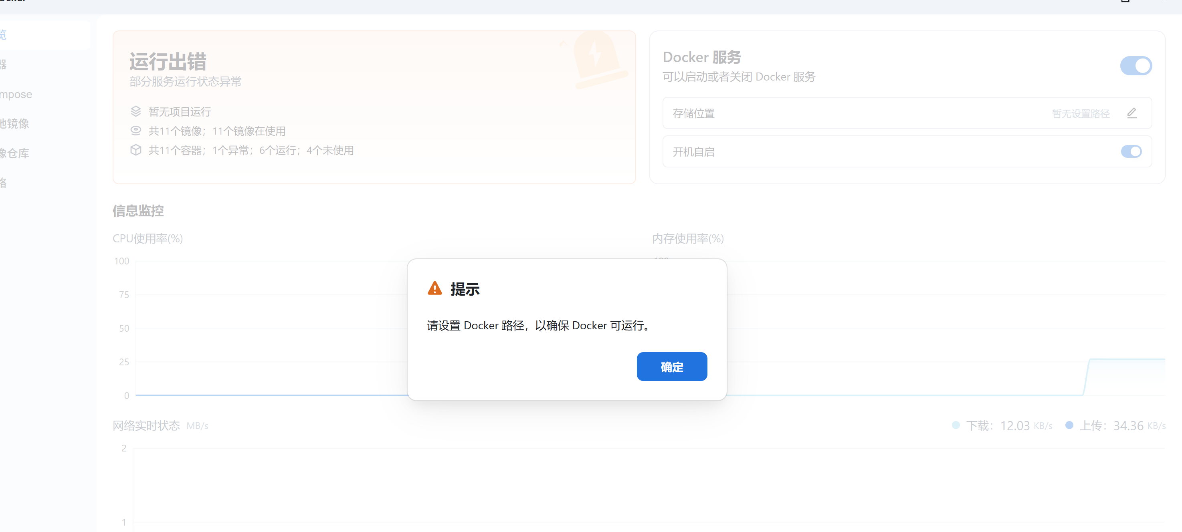The width and height of the screenshot is (1182, 532).
Task: Click 共11个镜像；11个镜像在使用 text
Action: [x=217, y=131]
